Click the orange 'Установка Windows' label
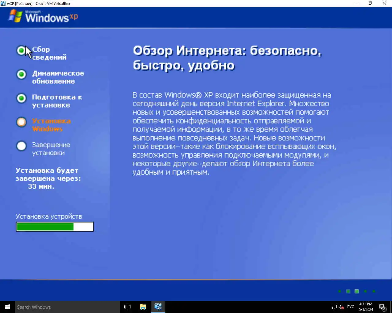392x313 pixels. pyautogui.click(x=51, y=125)
